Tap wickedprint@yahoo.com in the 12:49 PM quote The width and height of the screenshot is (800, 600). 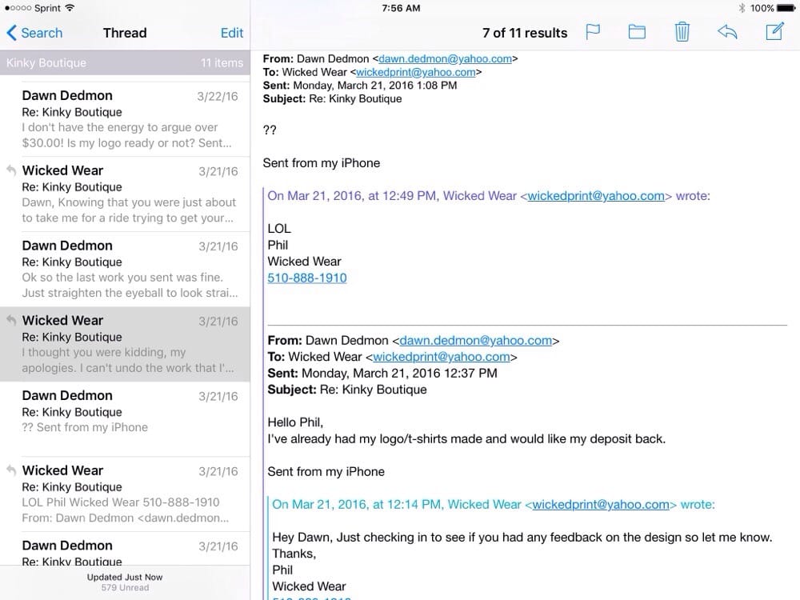596,195
